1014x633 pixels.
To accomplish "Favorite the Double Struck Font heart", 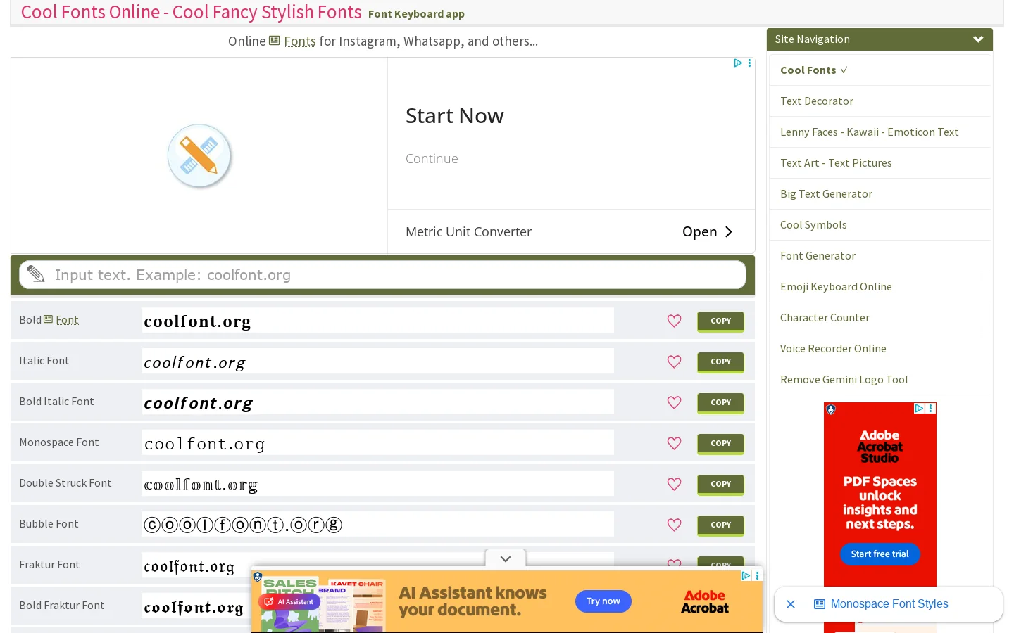I will pyautogui.click(x=674, y=484).
